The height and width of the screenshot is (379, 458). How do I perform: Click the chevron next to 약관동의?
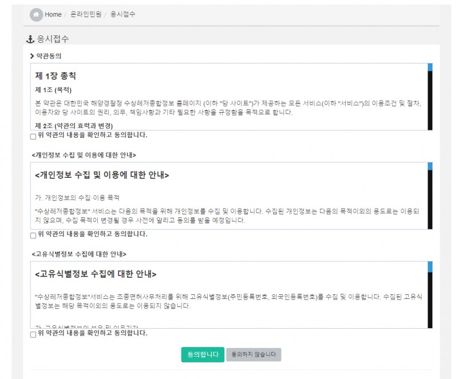(x=32, y=56)
